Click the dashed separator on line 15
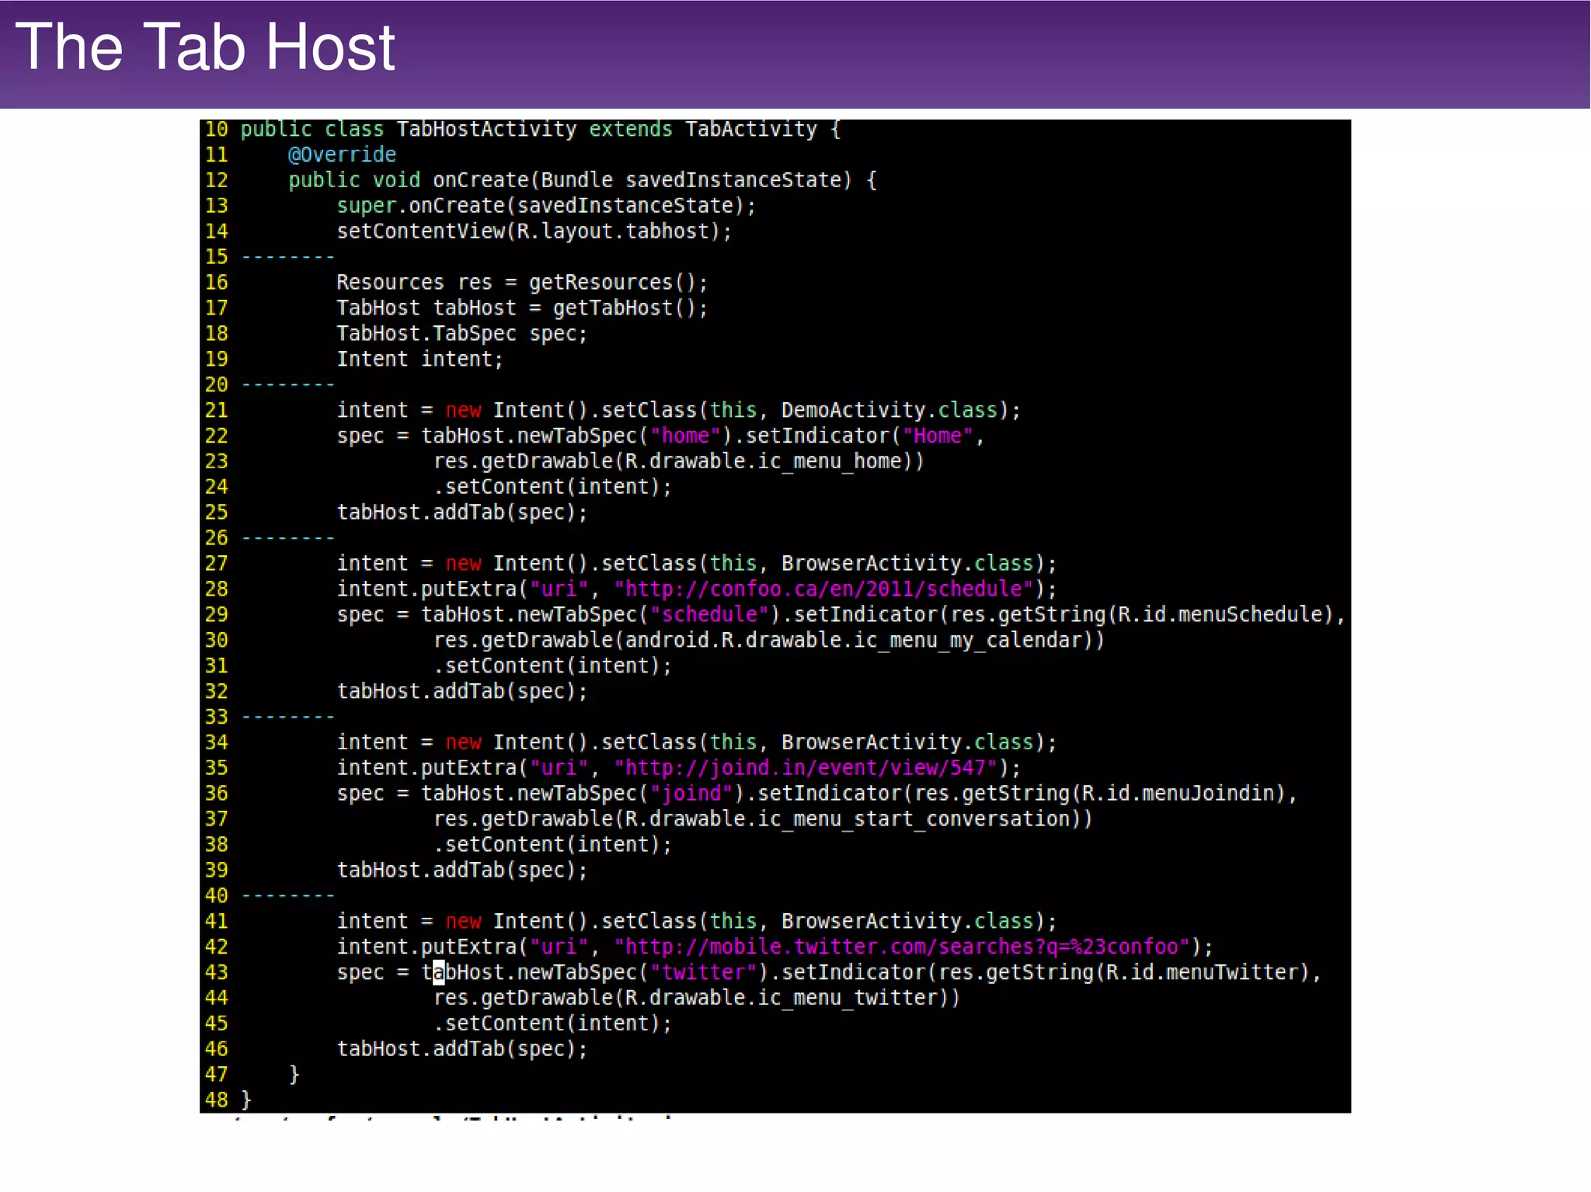This screenshot has width=1591, height=1192. [288, 257]
